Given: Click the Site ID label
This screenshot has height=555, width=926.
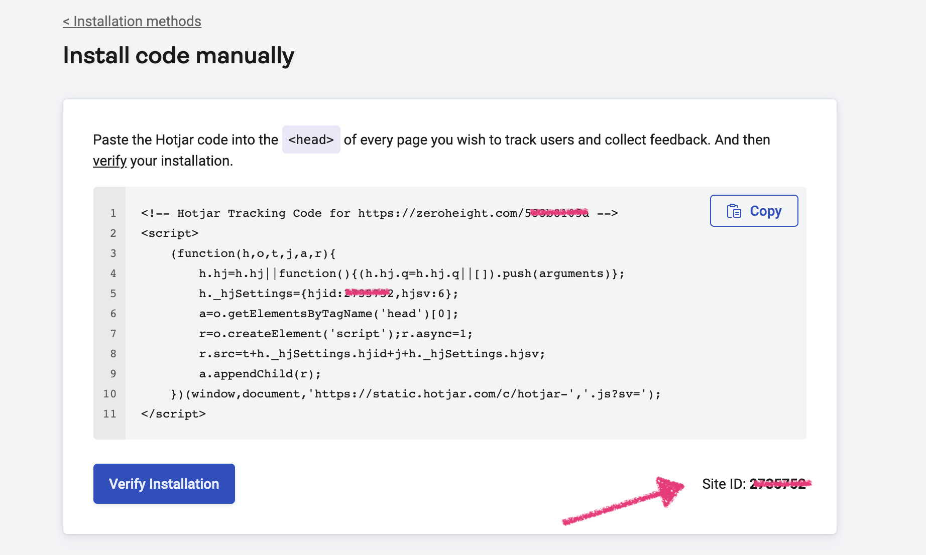Looking at the screenshot, I should (724, 484).
